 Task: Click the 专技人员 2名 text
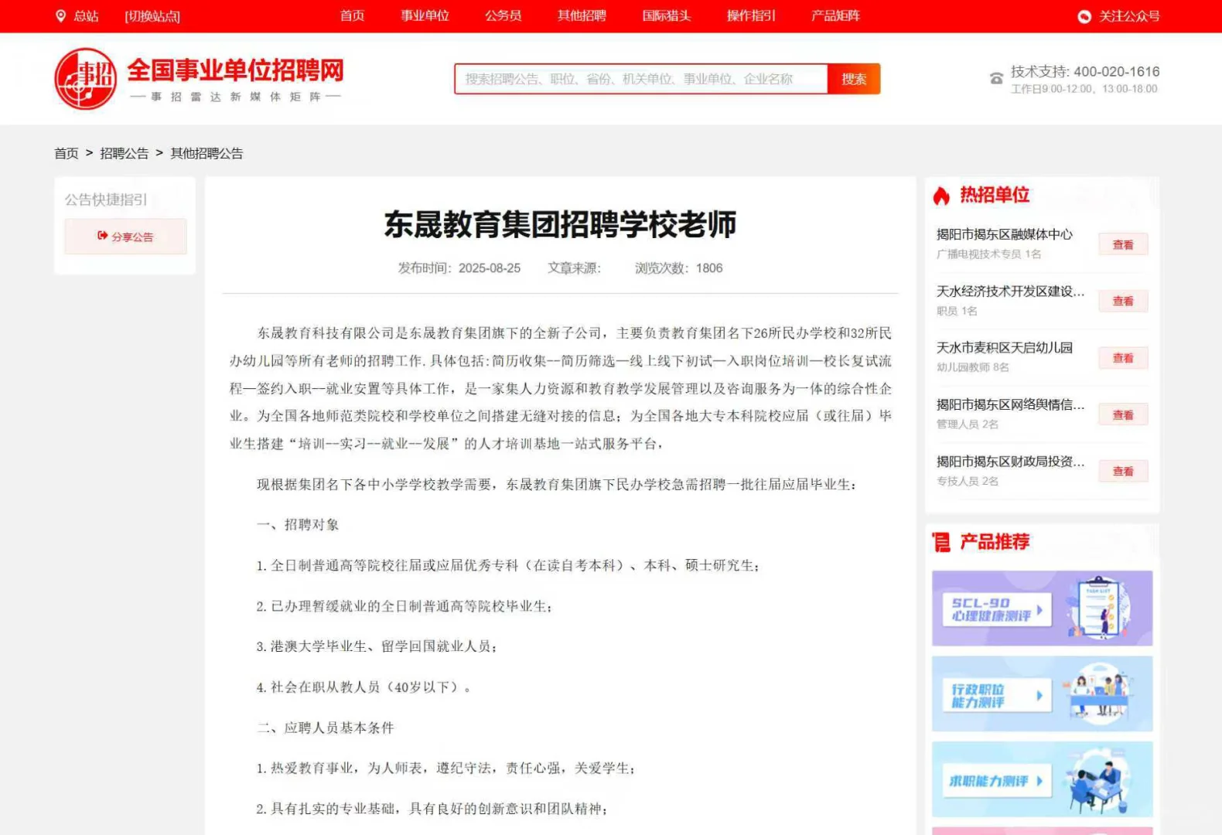pos(968,481)
